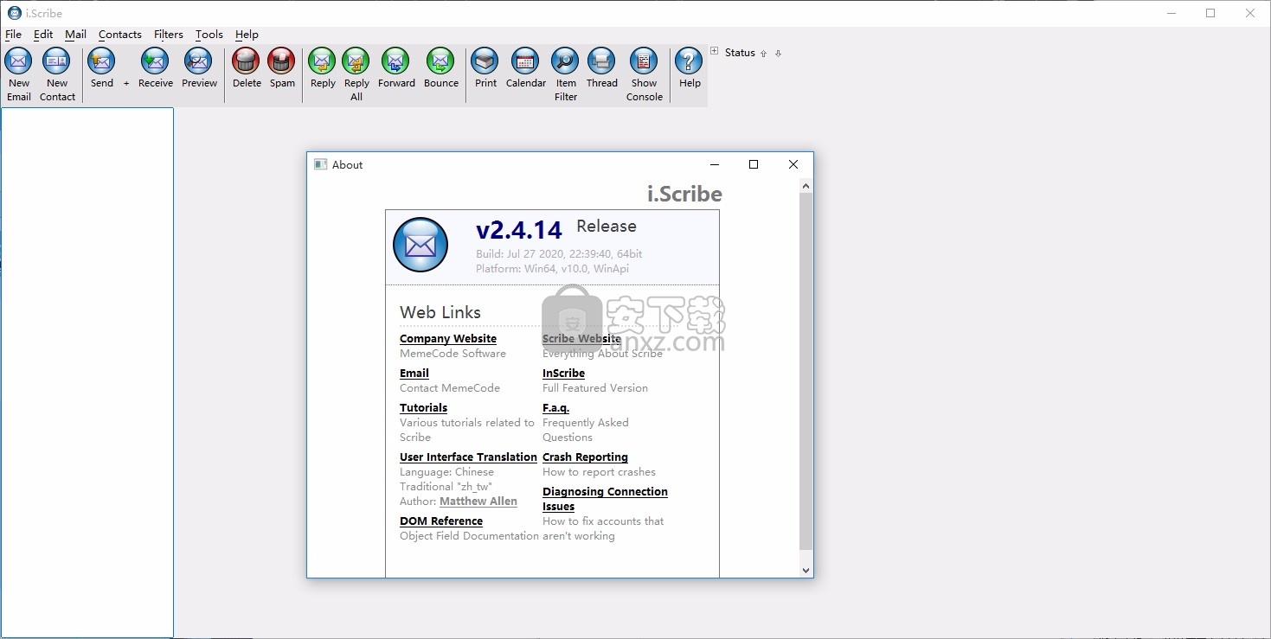Click the Show Console icon
1271x639 pixels.
tap(644, 61)
